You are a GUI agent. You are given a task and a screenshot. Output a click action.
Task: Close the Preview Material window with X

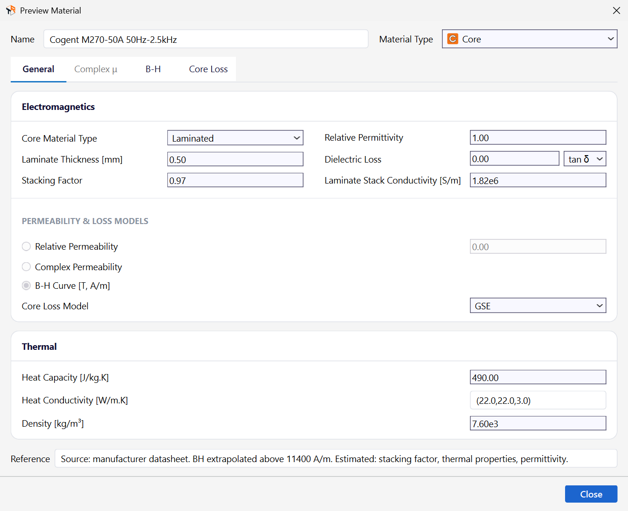click(x=616, y=10)
